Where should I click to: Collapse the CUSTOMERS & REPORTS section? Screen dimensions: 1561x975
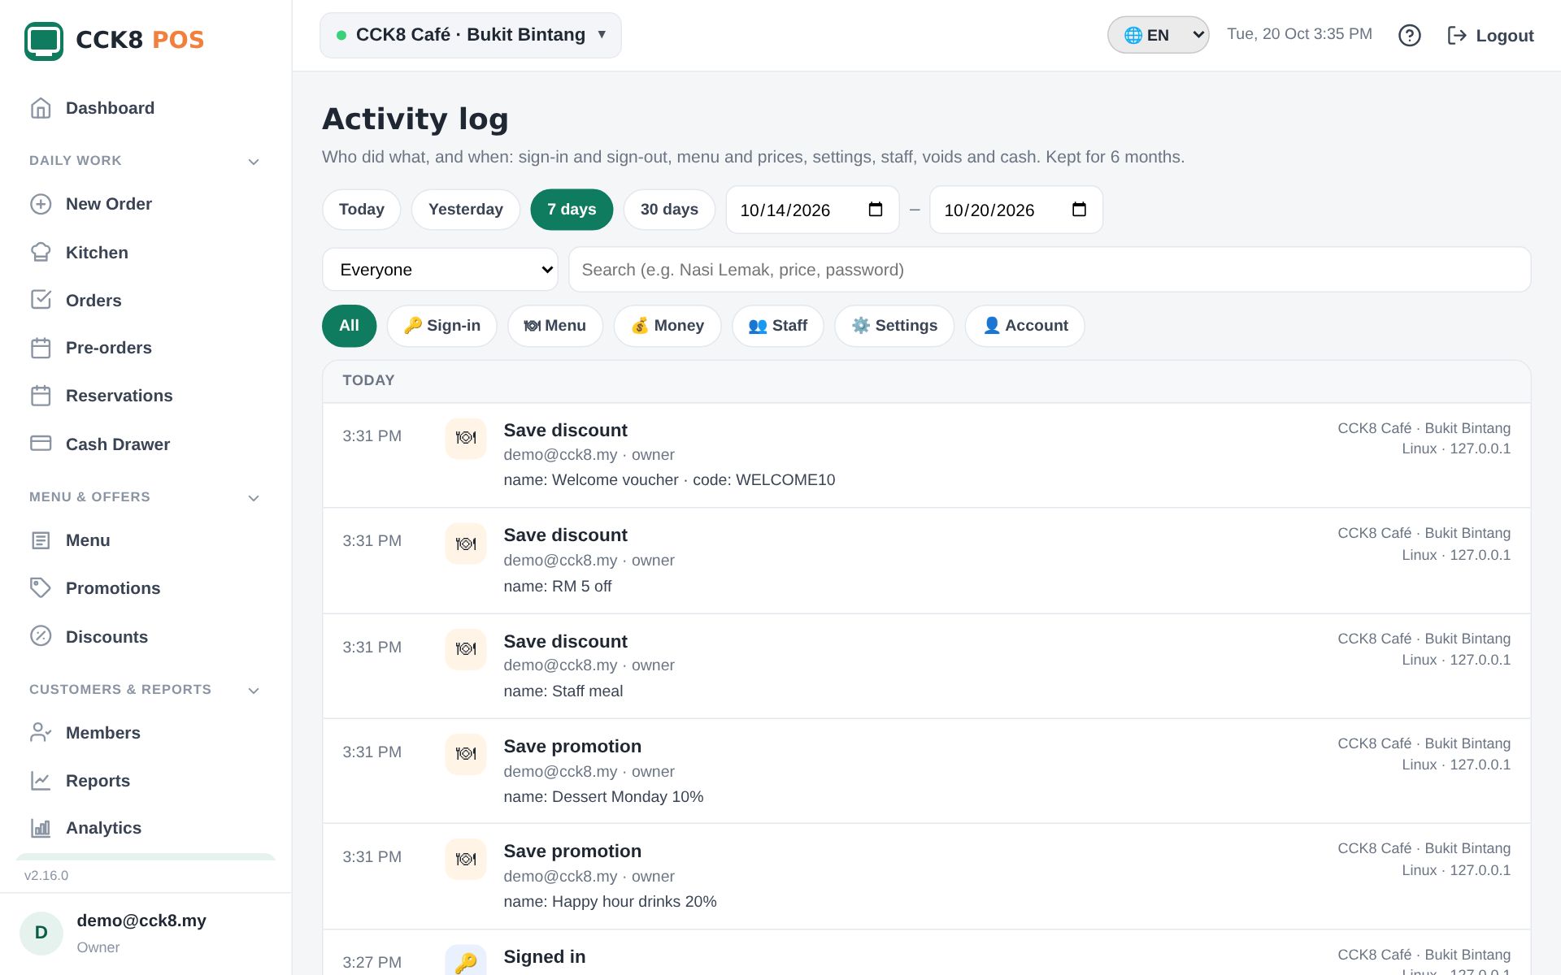coord(254,691)
